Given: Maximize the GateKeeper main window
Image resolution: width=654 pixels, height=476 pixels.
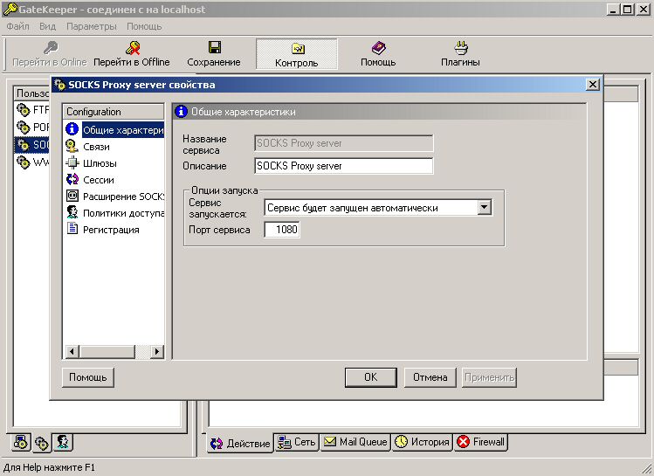Looking at the screenshot, I should [628, 10].
